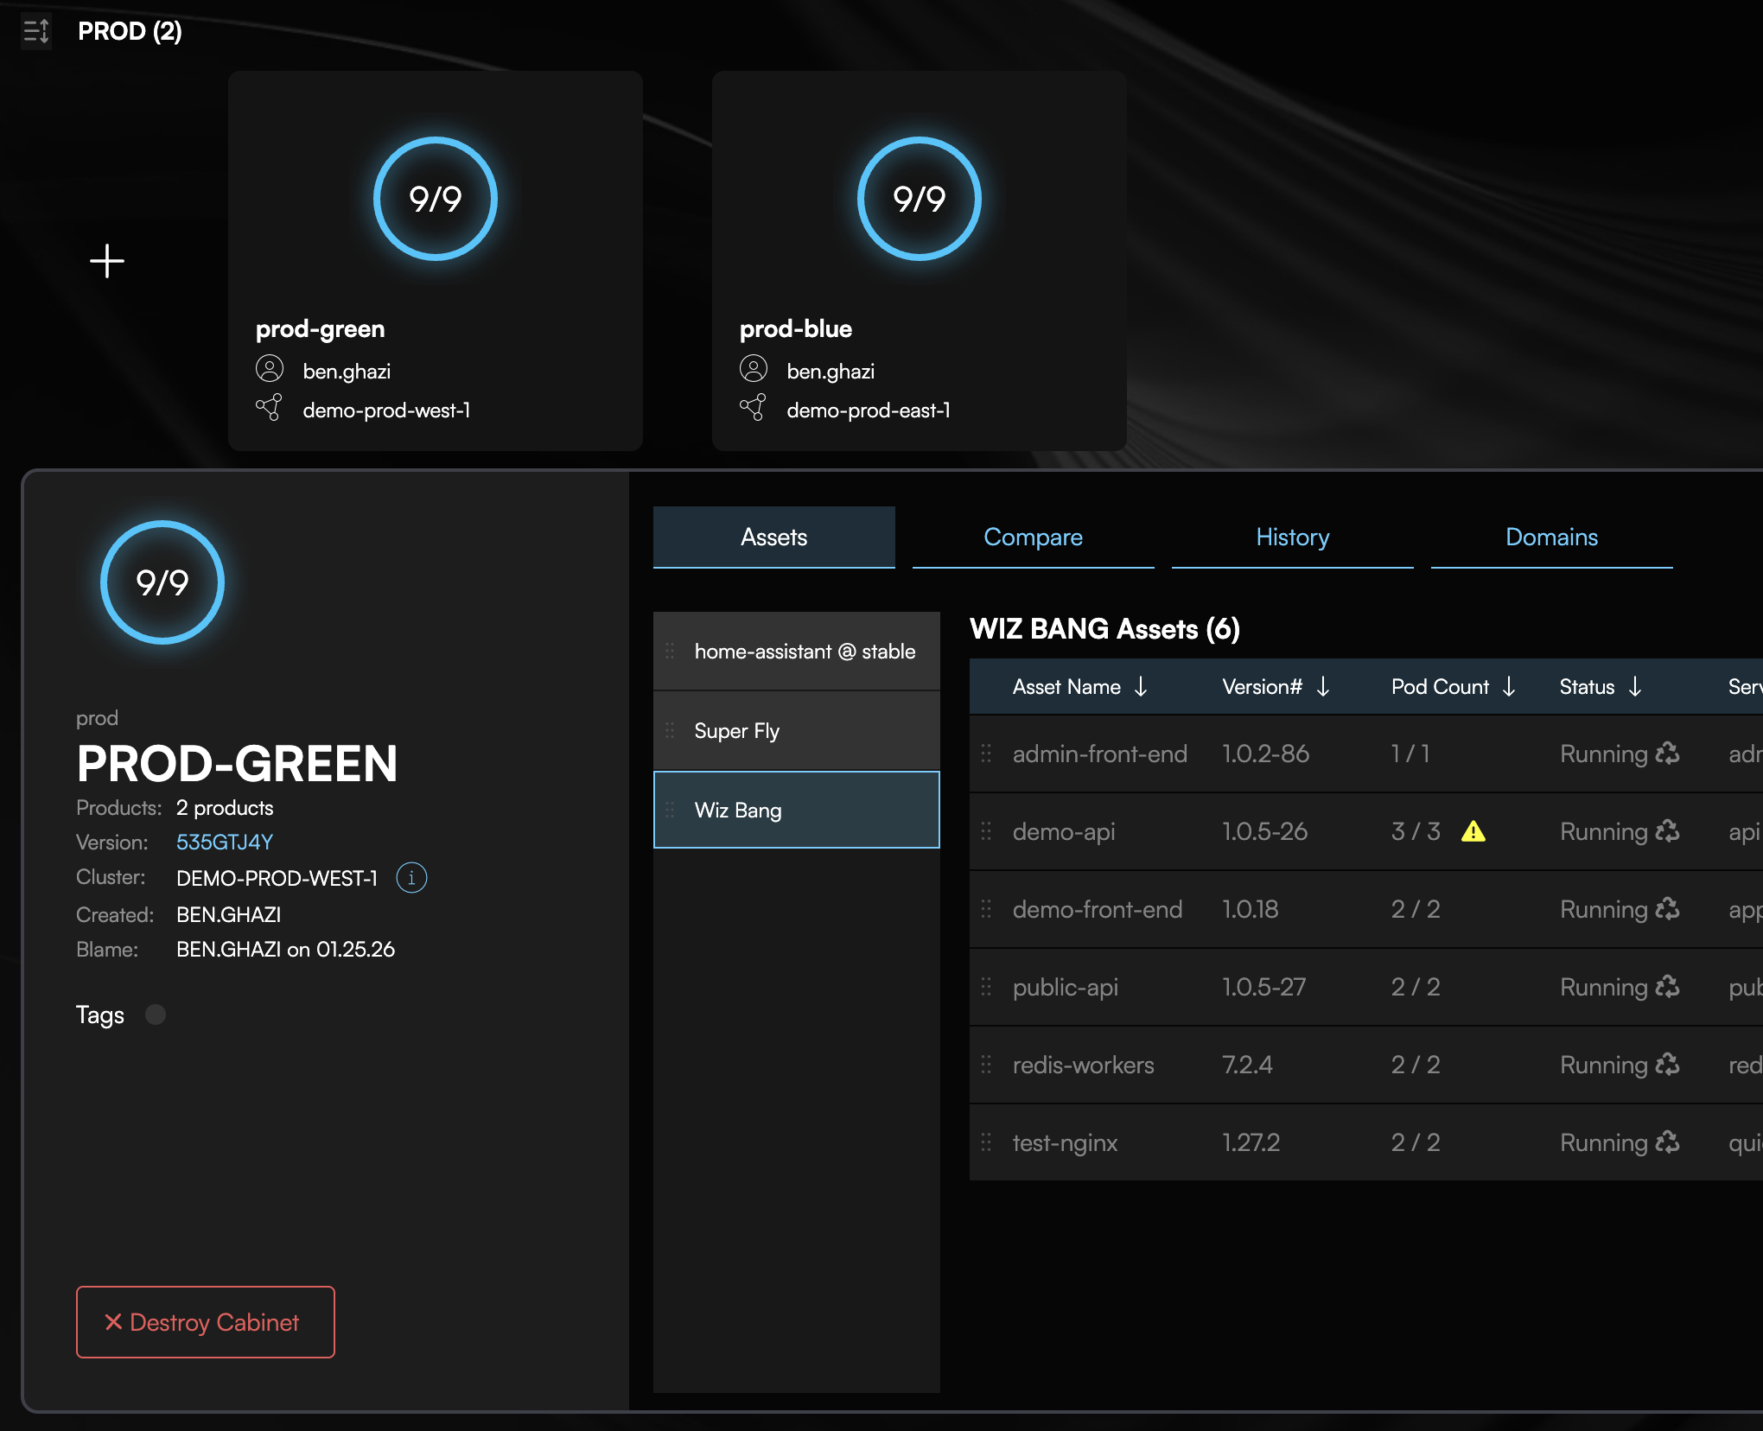Click the info icon next to DEMO-PROD-WEST-1
This screenshot has height=1431, width=1763.
[x=411, y=878]
